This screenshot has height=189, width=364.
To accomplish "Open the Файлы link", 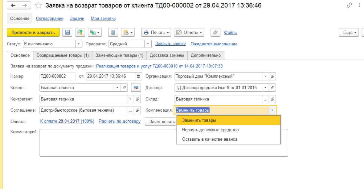I will point(231,32).
